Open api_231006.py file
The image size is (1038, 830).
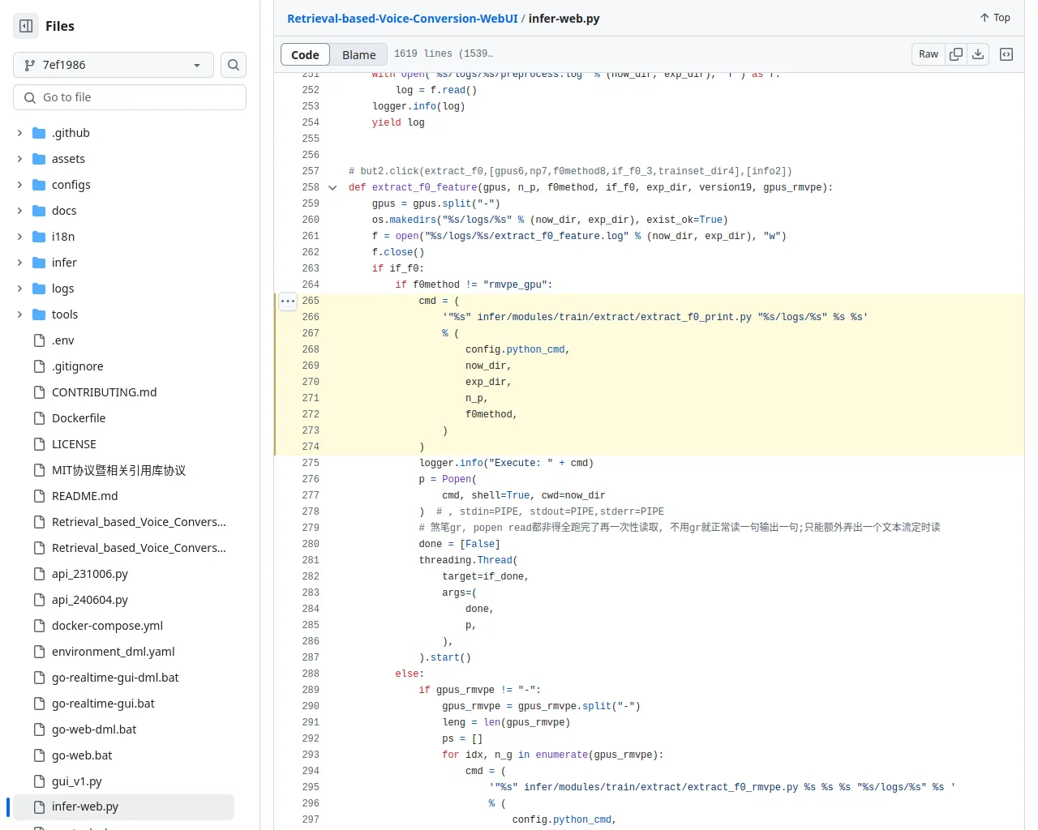point(90,574)
